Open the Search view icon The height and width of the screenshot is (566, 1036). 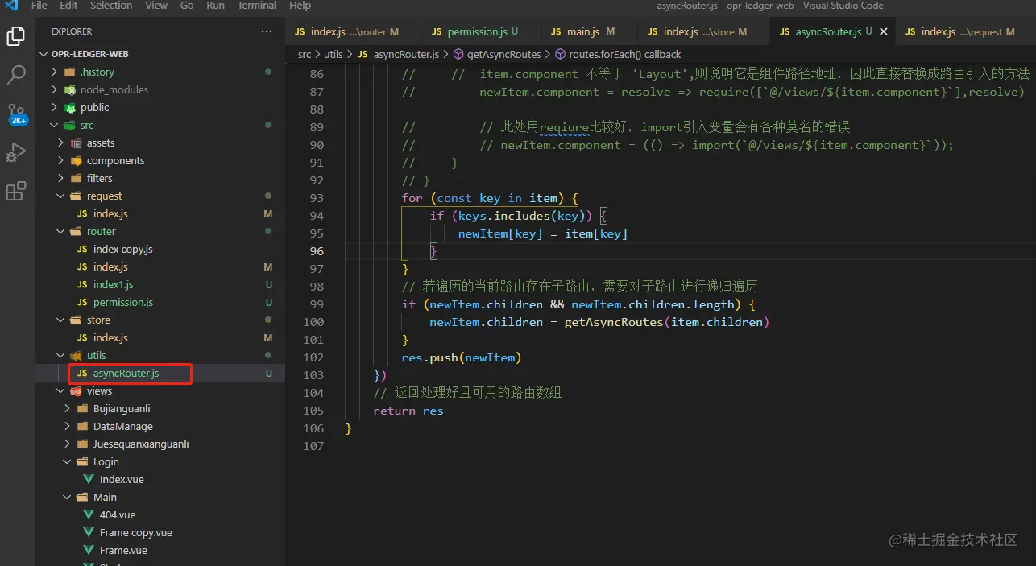pyautogui.click(x=16, y=75)
